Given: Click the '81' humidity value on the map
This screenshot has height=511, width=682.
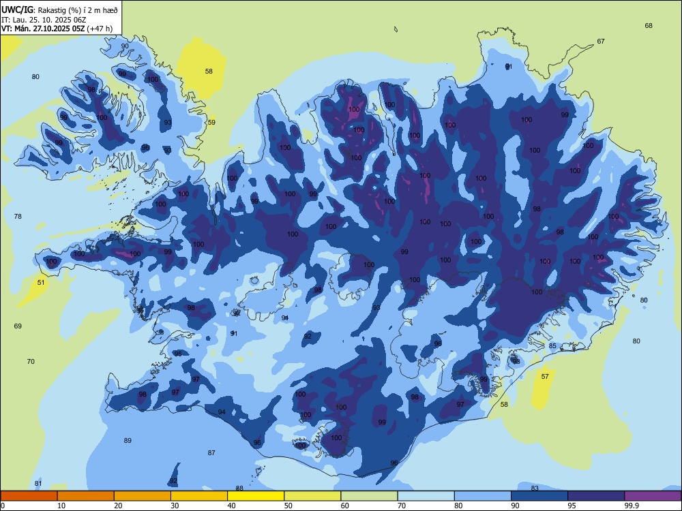Looking at the screenshot, I should point(38,484).
